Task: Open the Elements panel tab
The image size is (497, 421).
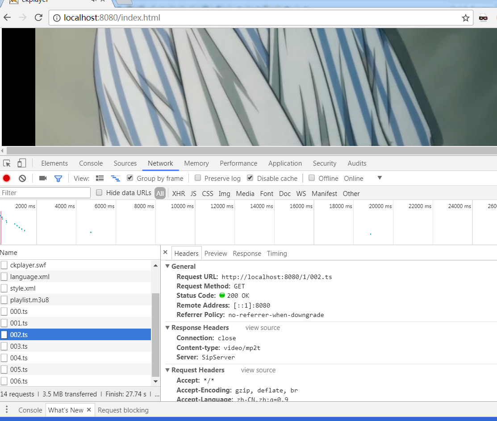Action: (54, 163)
